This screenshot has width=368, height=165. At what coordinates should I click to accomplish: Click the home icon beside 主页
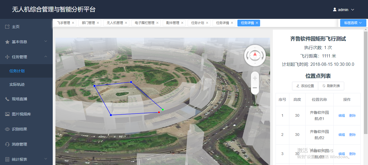(x=7, y=27)
